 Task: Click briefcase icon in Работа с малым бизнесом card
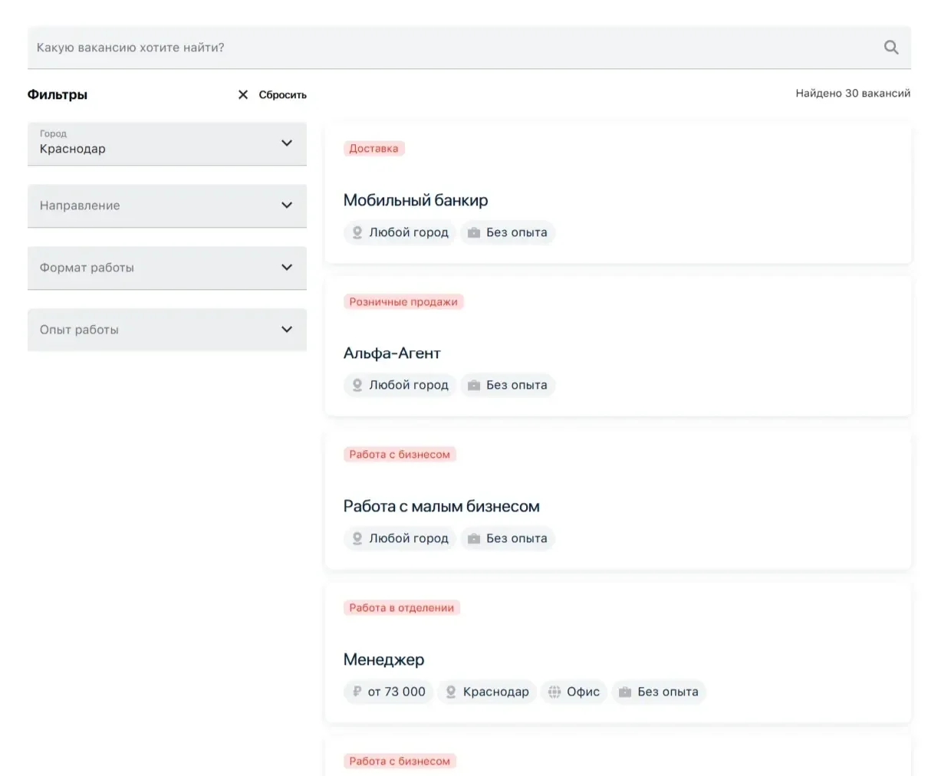pos(474,539)
